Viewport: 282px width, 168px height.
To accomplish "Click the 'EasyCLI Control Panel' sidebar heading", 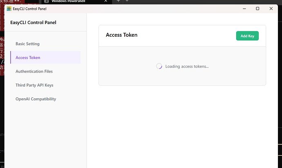I will click(33, 22).
